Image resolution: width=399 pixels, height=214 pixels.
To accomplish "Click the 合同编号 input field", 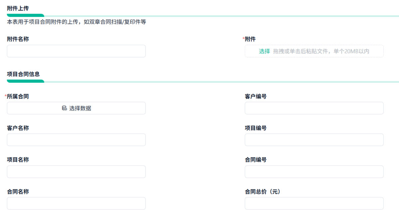I will [x=314, y=172].
